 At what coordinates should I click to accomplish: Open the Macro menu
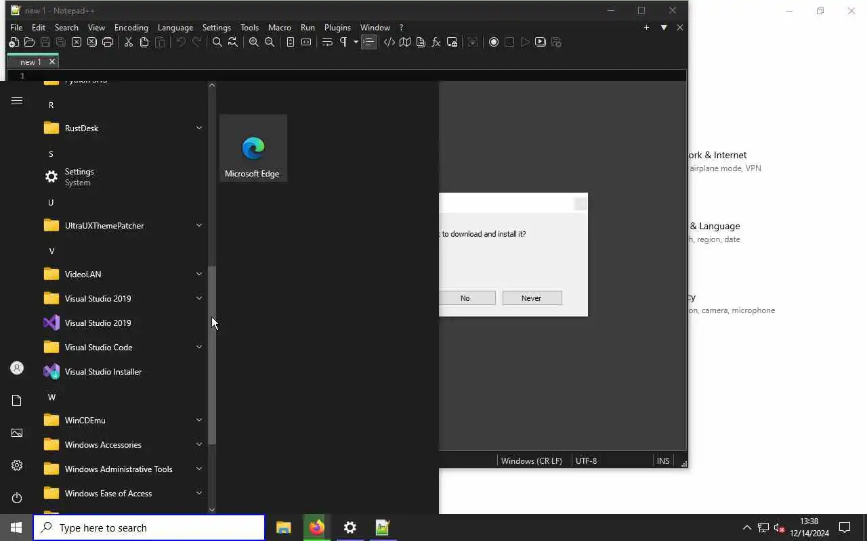point(280,28)
